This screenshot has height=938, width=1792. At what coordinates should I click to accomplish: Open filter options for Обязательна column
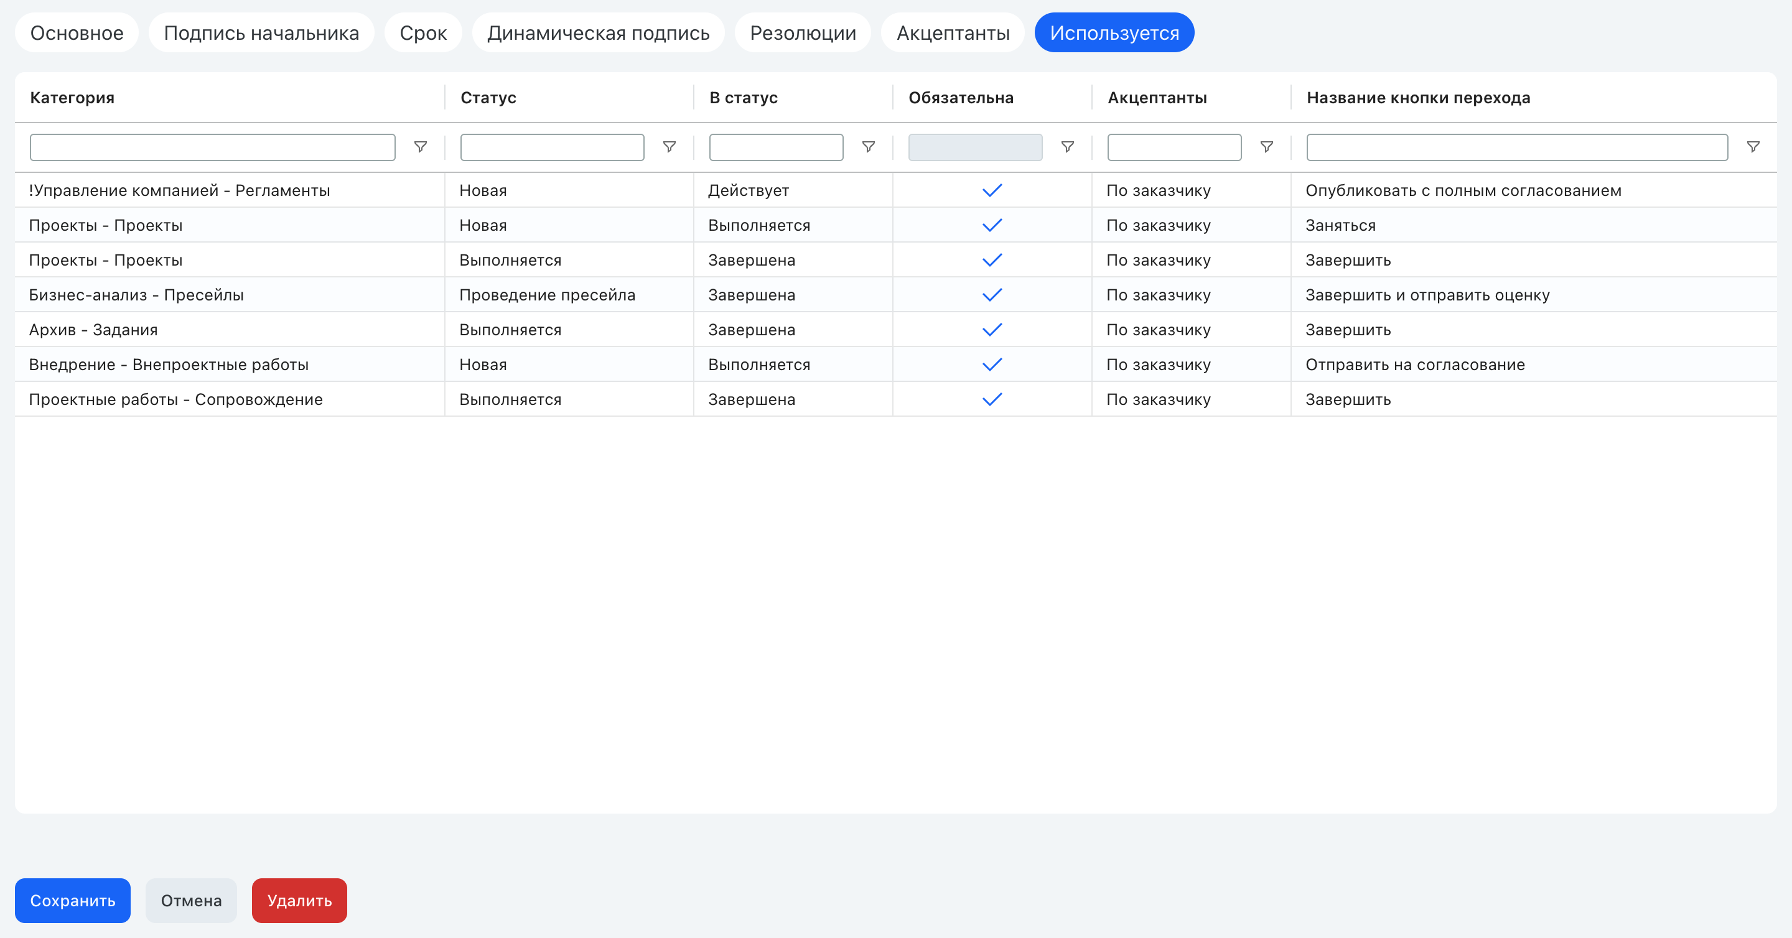1067,147
